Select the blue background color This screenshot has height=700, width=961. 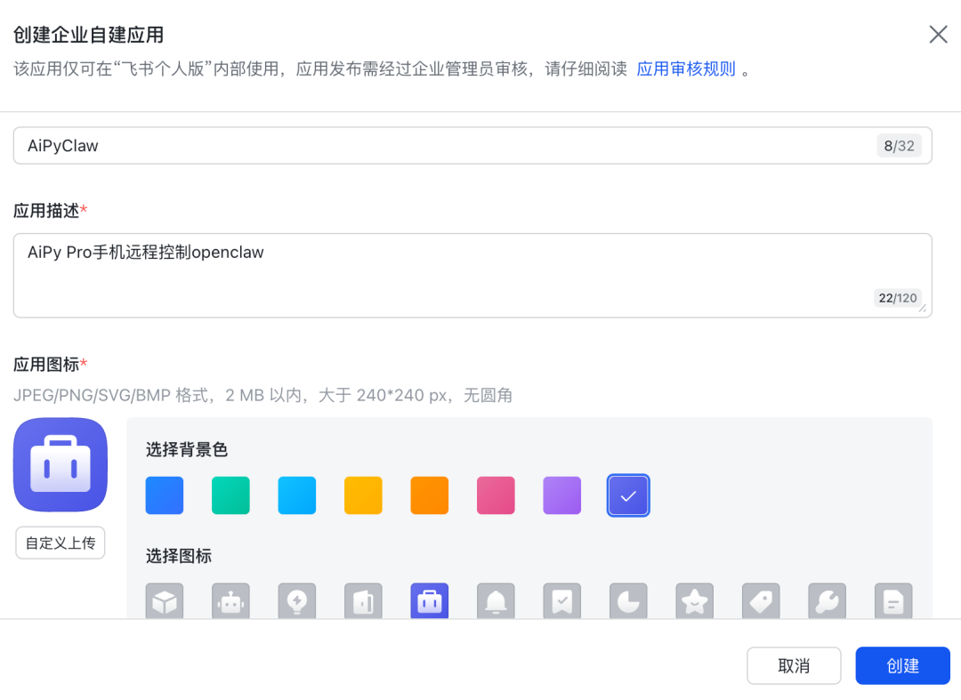[164, 495]
